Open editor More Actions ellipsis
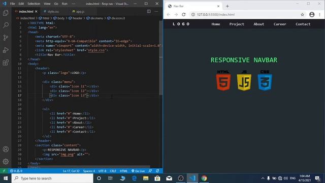 pos(156,11)
